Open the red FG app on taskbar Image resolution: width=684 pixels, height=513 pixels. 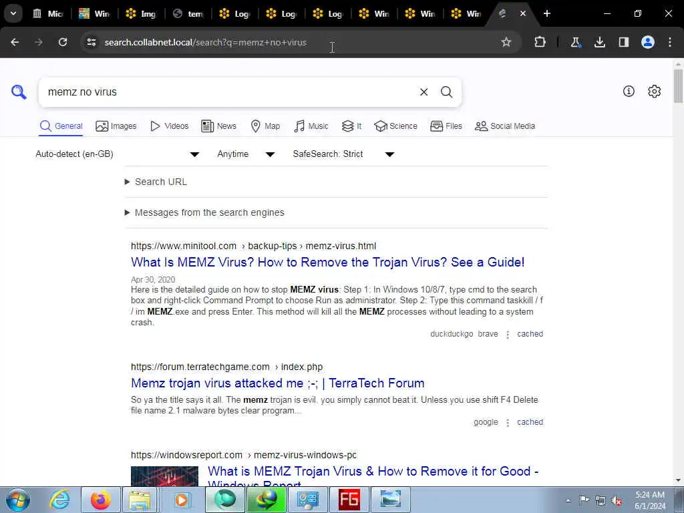click(x=349, y=500)
